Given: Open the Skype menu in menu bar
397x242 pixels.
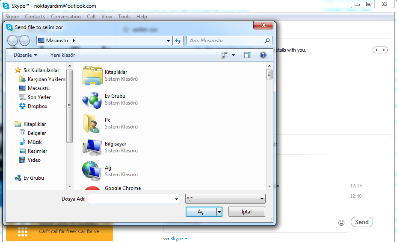Looking at the screenshot, I should [x=12, y=17].
